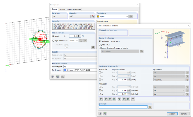Click the no-release hinge preset icon
Image resolution: width=193 pixels, height=117 pixels.
pyautogui.click(x=133, y=99)
